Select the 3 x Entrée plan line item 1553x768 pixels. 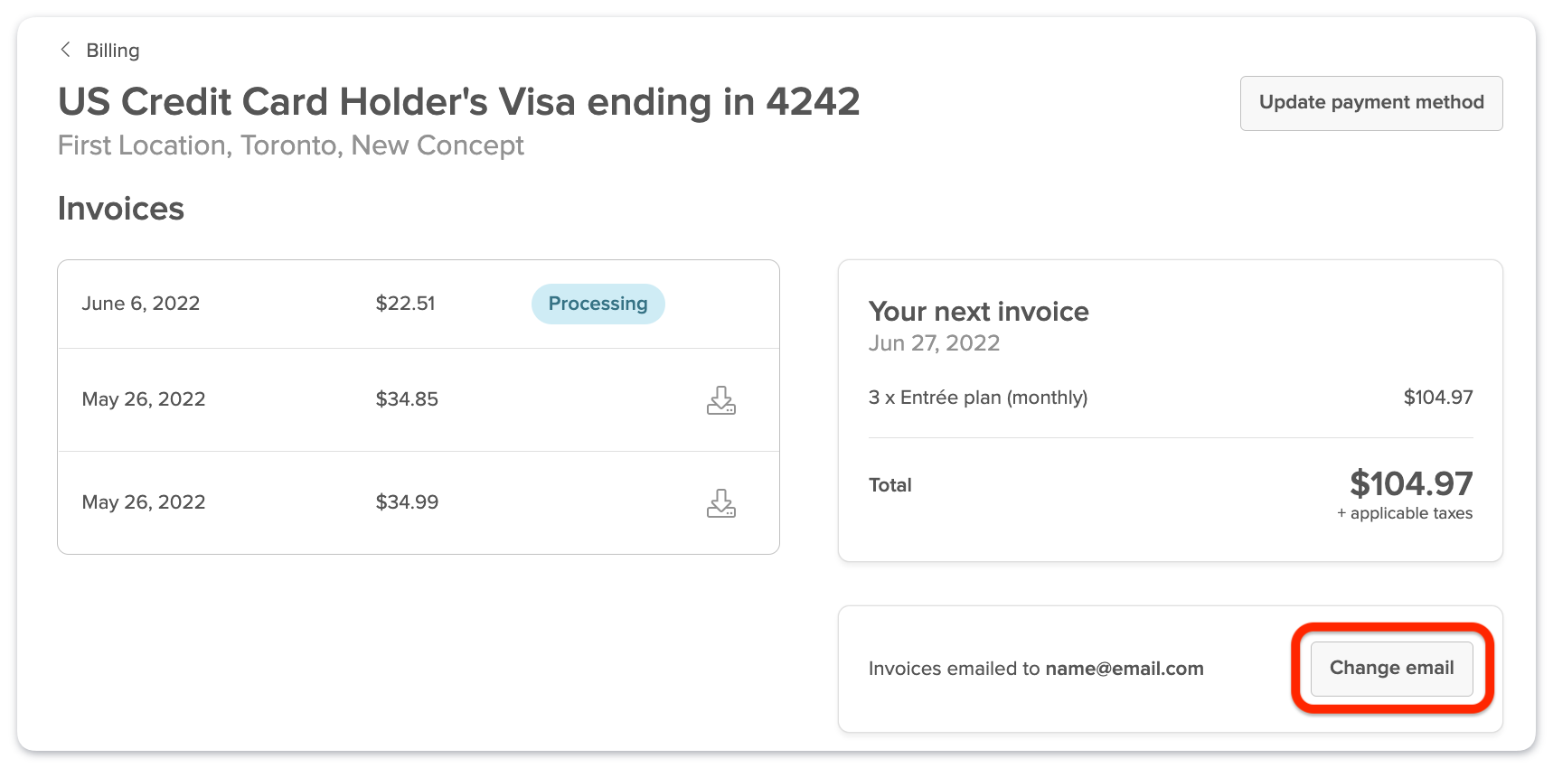[977, 398]
